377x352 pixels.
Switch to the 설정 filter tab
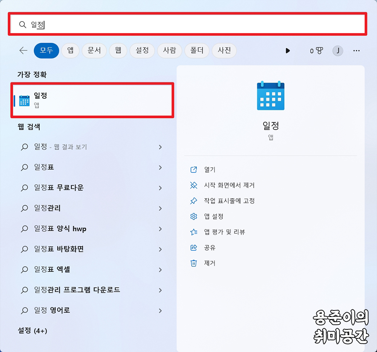click(x=142, y=51)
